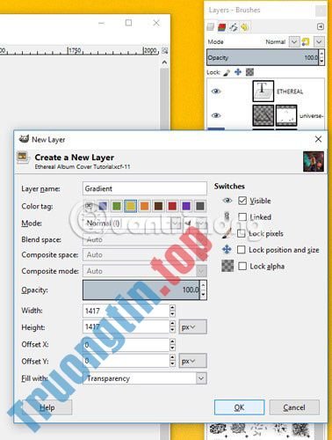This screenshot has width=332, height=440.
Task: Open the Composite space Auto dropdown
Action: click(x=145, y=255)
